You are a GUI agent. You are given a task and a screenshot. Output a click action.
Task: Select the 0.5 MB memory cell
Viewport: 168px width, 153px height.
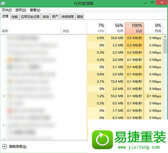[x=115, y=104]
